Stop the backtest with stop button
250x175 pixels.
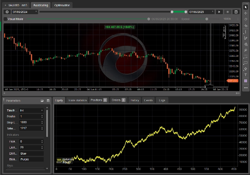227,12
